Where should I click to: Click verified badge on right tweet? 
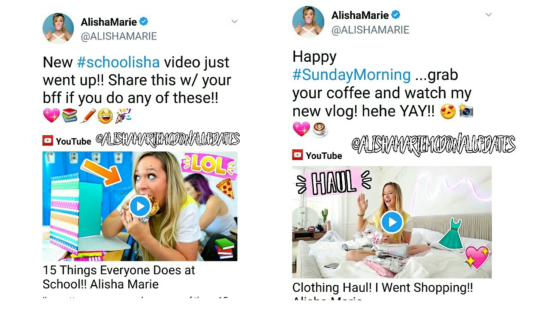coord(395,15)
